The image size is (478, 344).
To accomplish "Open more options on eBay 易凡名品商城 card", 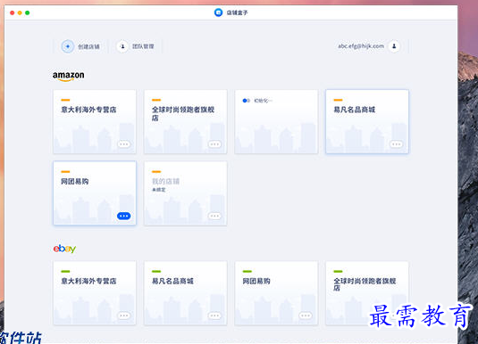I will [214, 315].
